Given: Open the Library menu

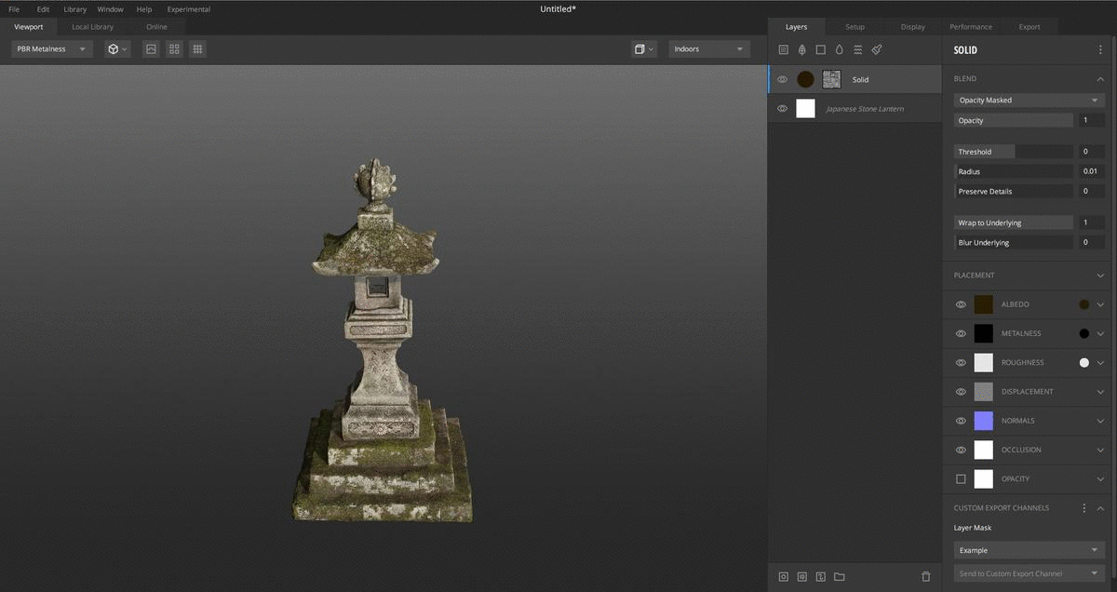Looking at the screenshot, I should [74, 9].
